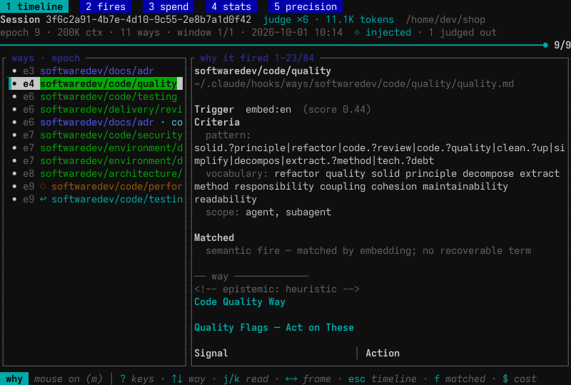Image resolution: width=571 pixels, height=385 pixels.
Task: Click the (score 0.44) value
Action: point(337,110)
